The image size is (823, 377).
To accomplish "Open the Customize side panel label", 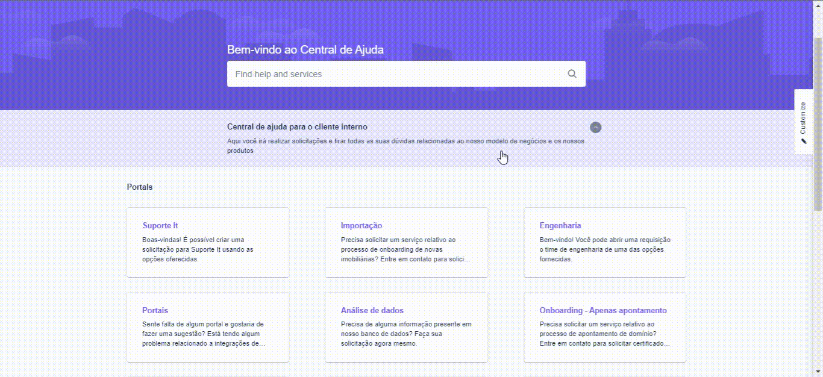I will coord(803,118).
